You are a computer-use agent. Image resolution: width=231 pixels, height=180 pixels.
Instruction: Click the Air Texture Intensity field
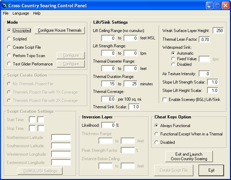[205, 73]
